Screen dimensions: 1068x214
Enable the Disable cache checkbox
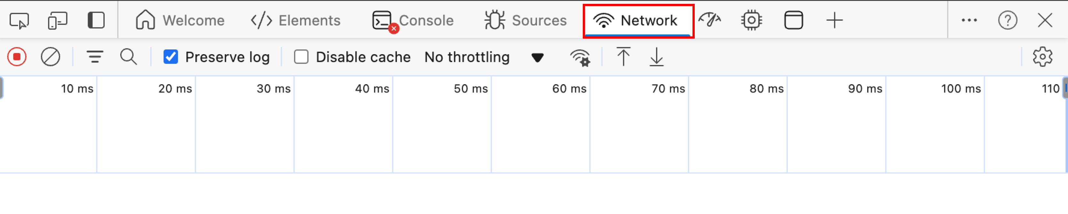(301, 56)
